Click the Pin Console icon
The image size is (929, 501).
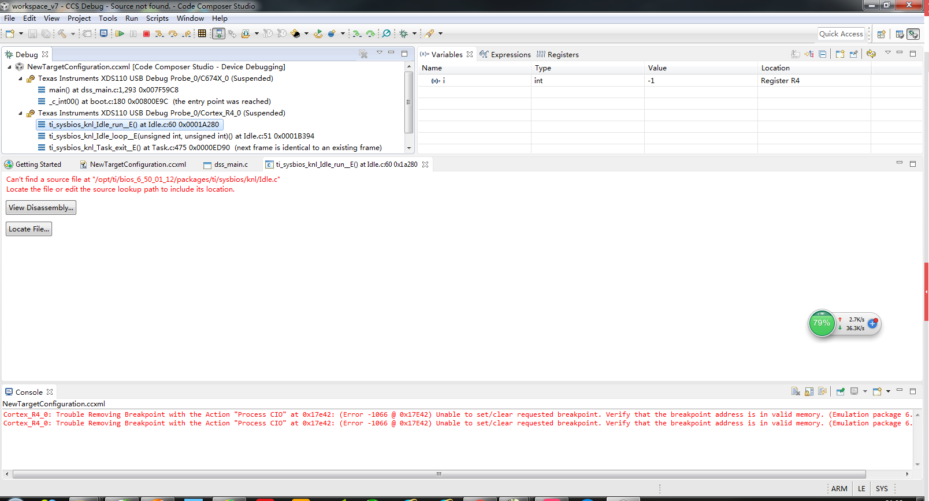(841, 391)
